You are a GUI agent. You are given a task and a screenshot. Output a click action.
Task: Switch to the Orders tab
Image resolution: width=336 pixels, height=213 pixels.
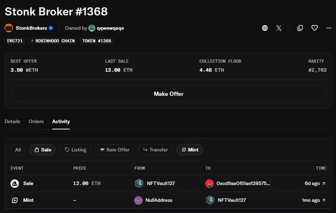36,121
